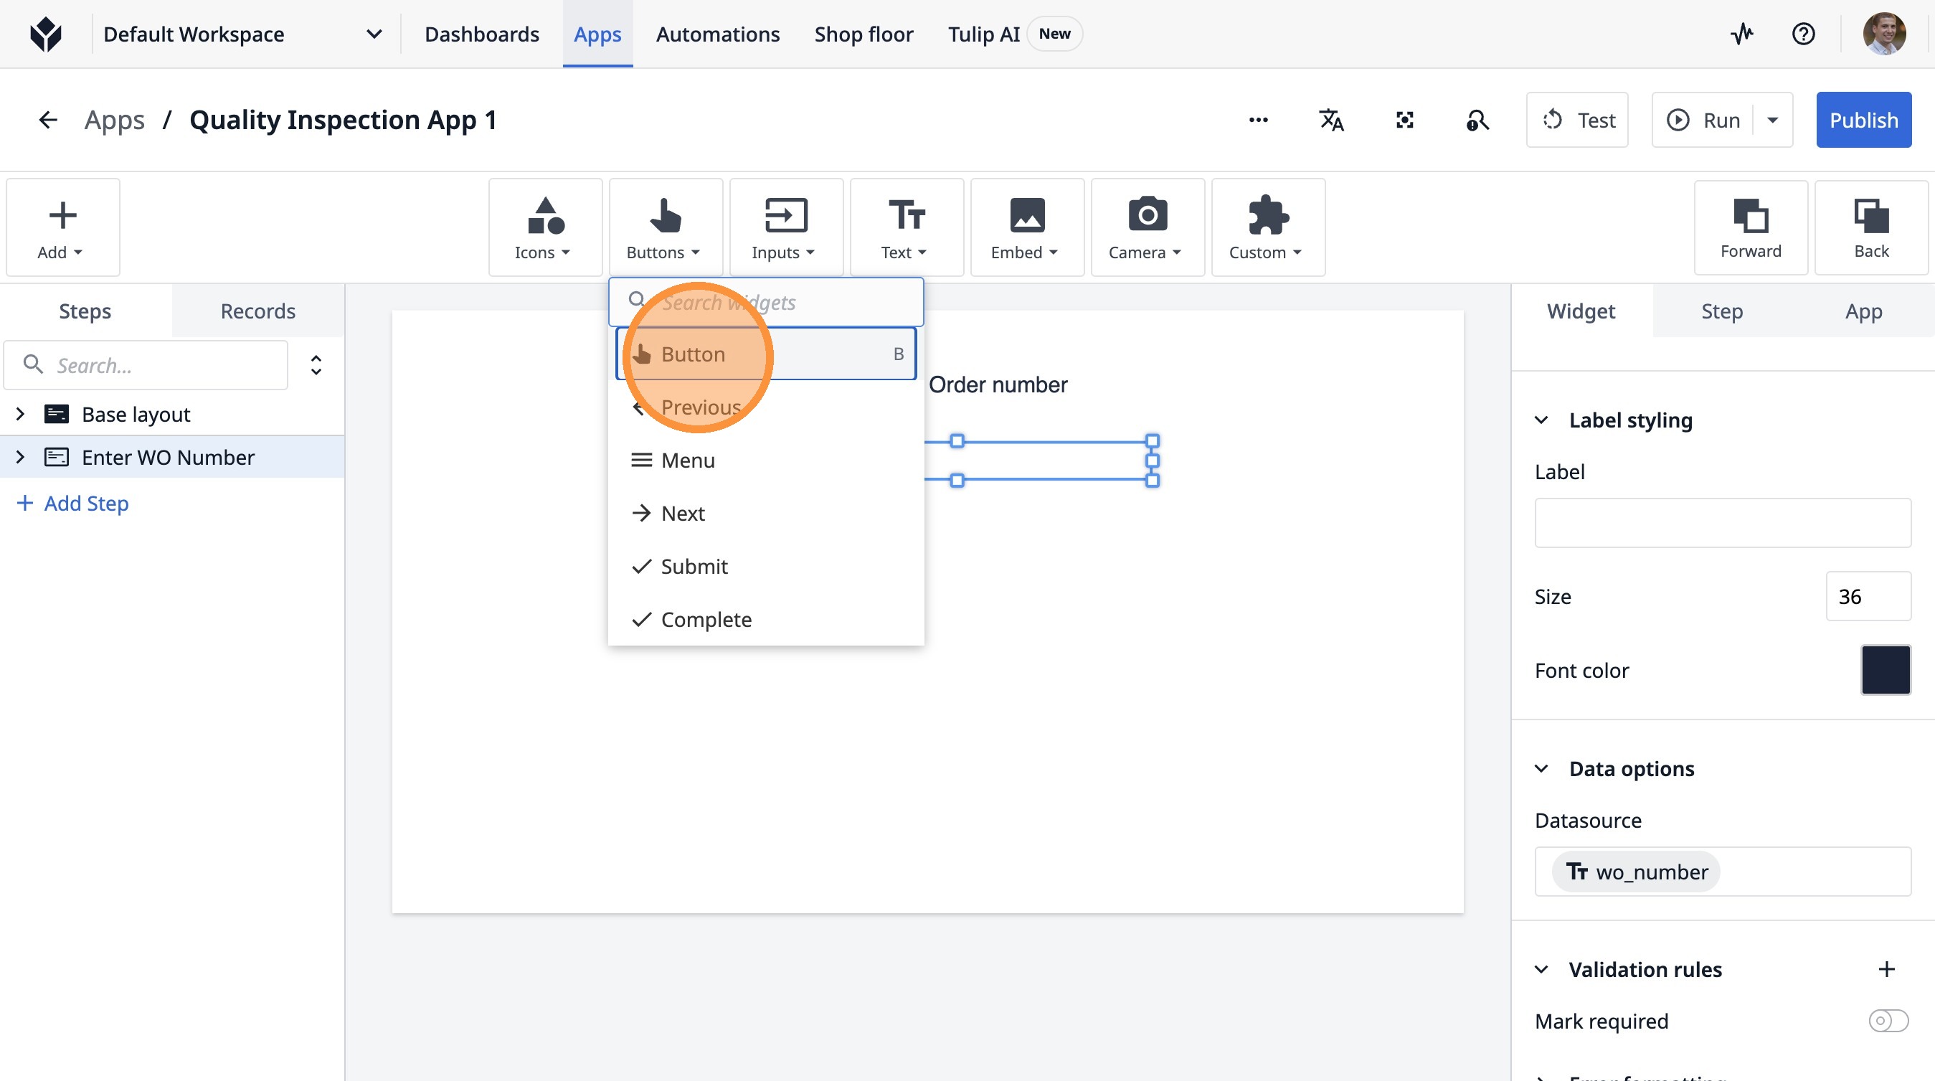The image size is (1935, 1081).
Task: Switch to the Records tab
Action: point(257,311)
